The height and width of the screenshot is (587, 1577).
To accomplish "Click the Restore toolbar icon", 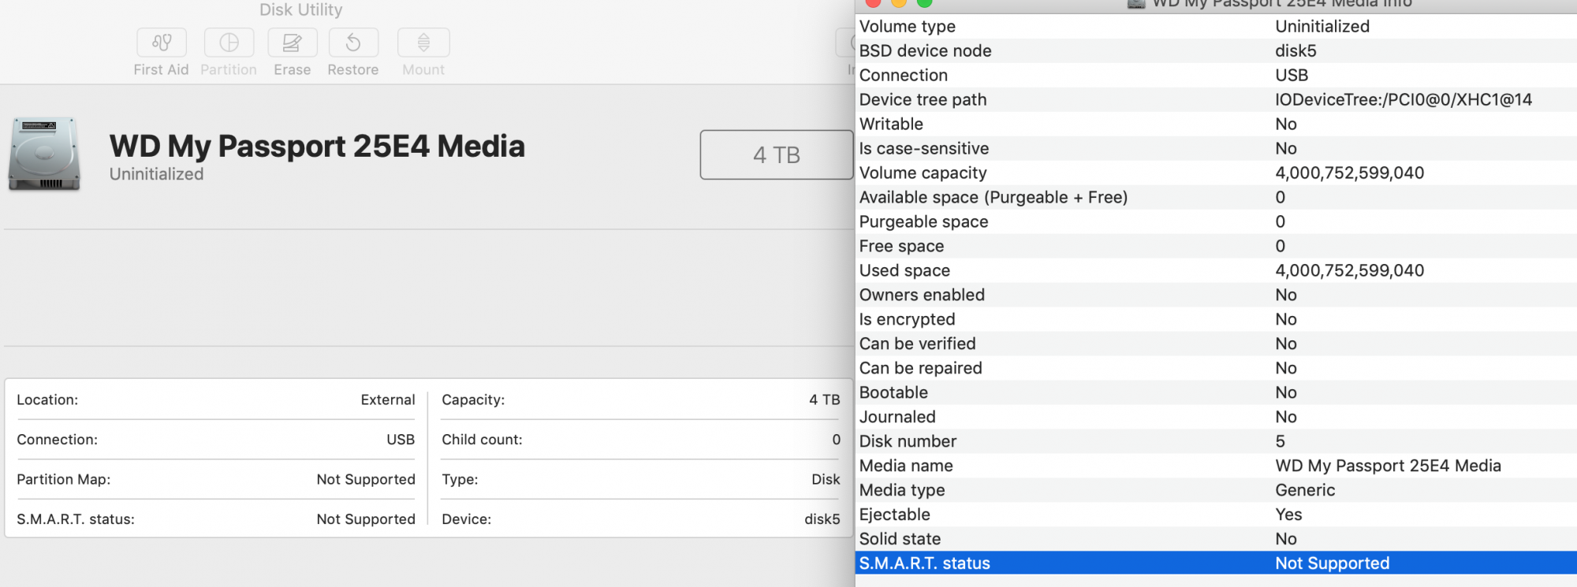I will click(353, 43).
